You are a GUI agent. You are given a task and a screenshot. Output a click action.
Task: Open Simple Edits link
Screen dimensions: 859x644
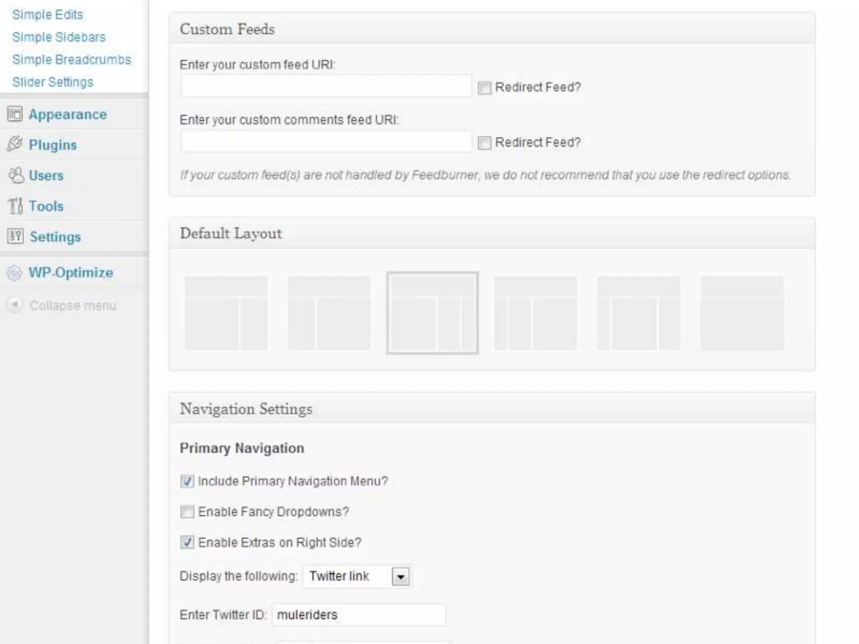(x=48, y=15)
